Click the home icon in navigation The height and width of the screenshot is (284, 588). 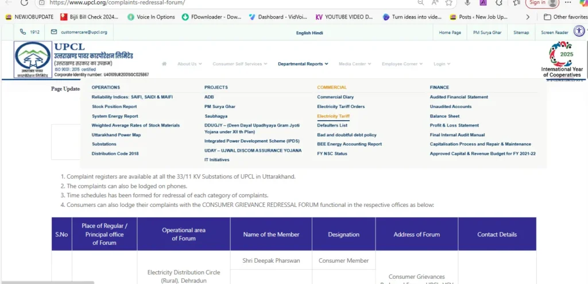(164, 64)
